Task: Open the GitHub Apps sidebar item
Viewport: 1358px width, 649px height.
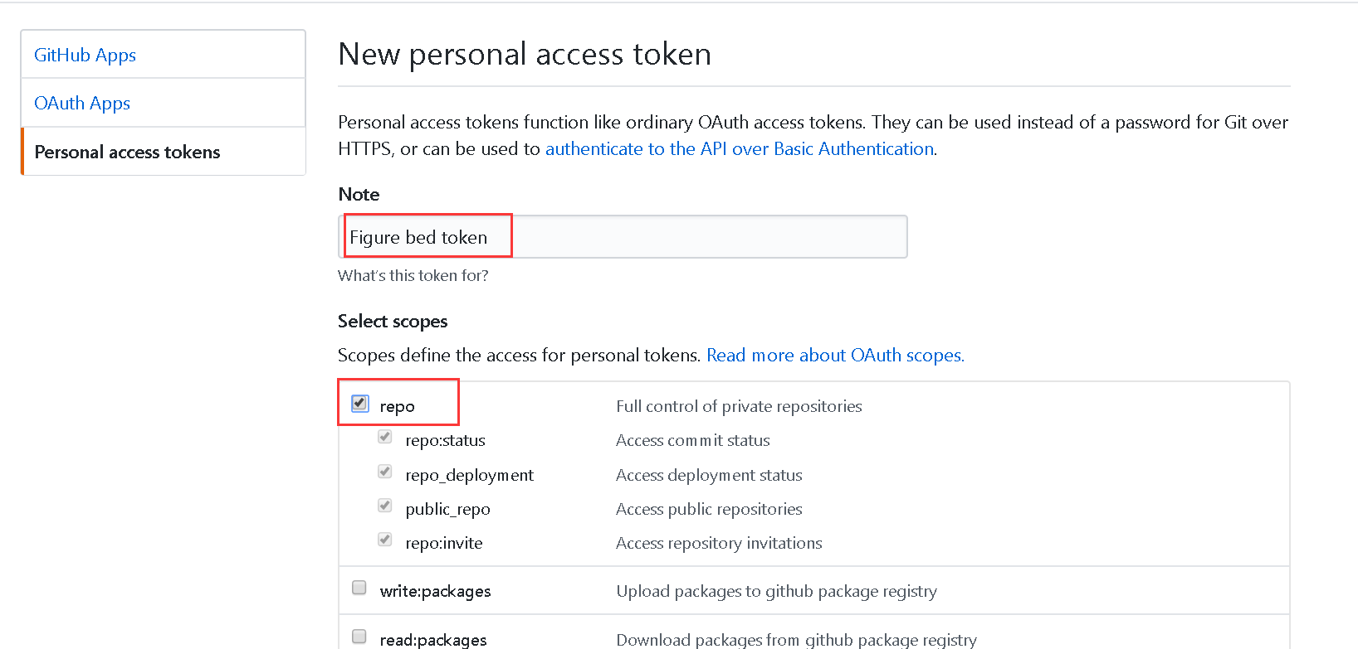Action: (85, 55)
